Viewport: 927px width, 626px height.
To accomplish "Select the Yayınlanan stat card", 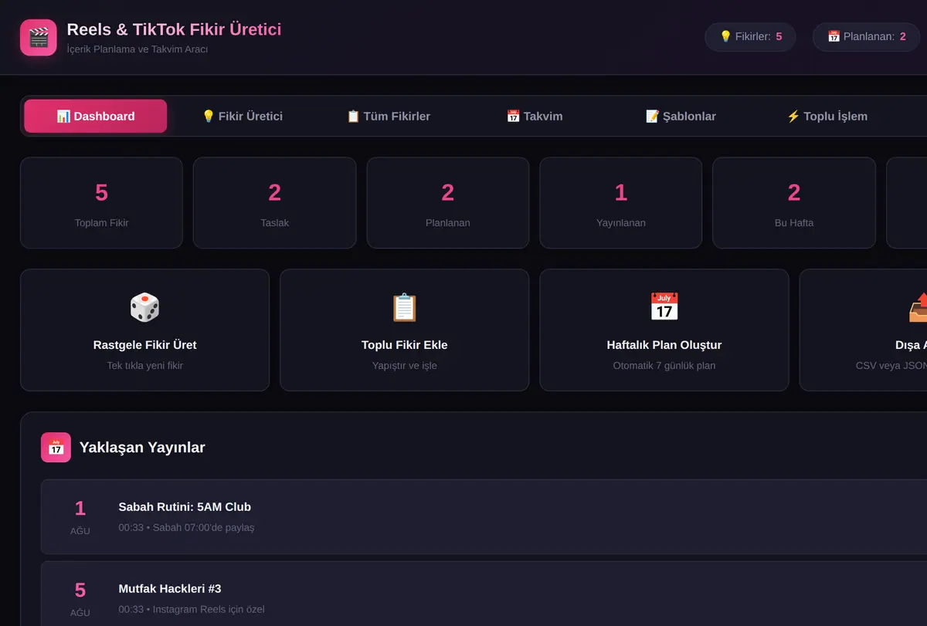I will click(620, 203).
